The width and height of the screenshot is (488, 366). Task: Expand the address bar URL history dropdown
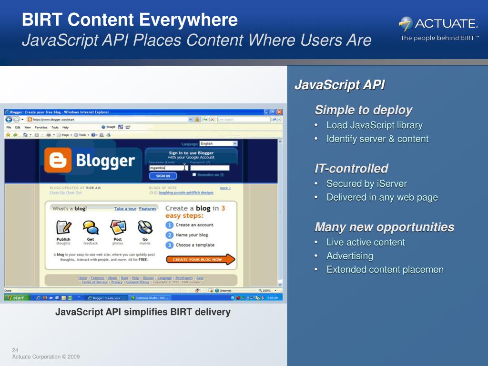click(190, 120)
